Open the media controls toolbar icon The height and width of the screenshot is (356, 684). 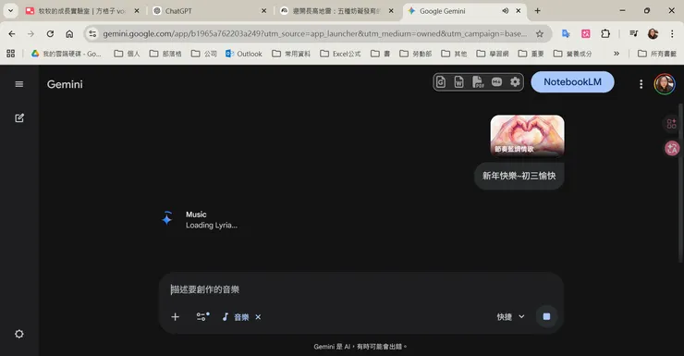coord(634,33)
